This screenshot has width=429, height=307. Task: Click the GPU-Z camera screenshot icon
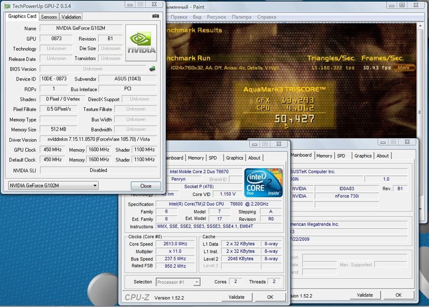tap(155, 16)
